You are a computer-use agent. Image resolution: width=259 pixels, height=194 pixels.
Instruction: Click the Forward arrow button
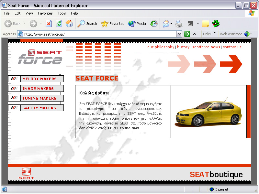(33, 24)
